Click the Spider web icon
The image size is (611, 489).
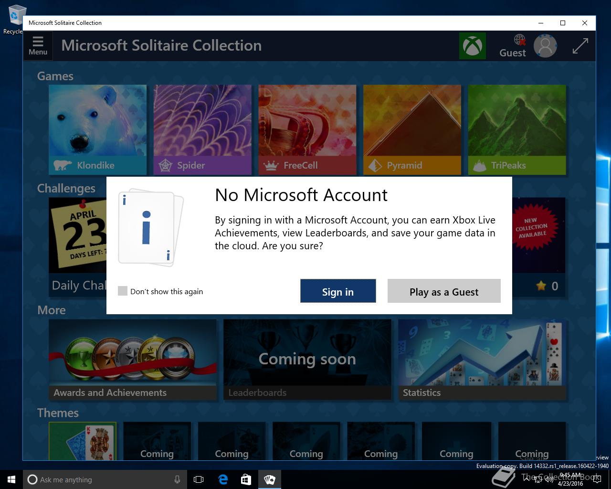(165, 166)
